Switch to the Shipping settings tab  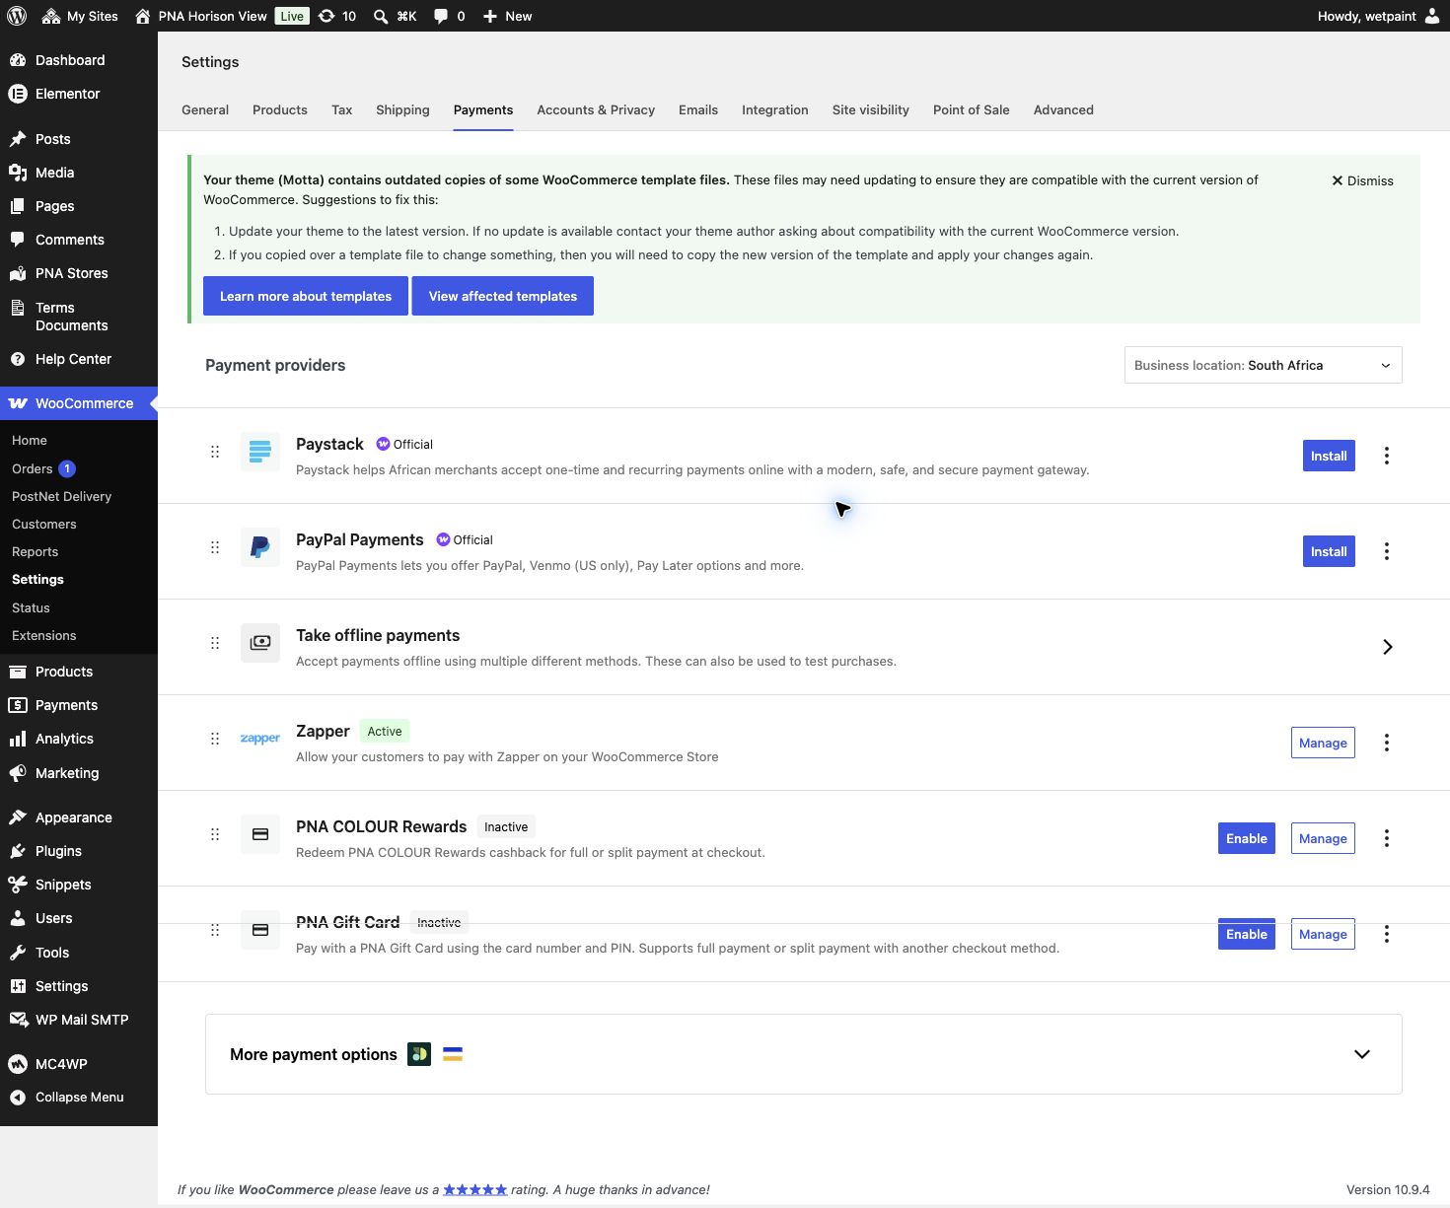click(x=402, y=109)
